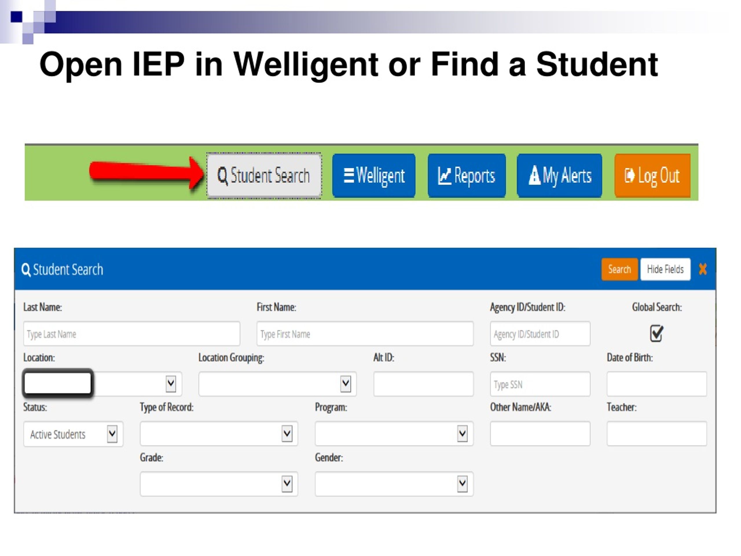
Task: Open the Program dropdown
Action: click(x=462, y=434)
